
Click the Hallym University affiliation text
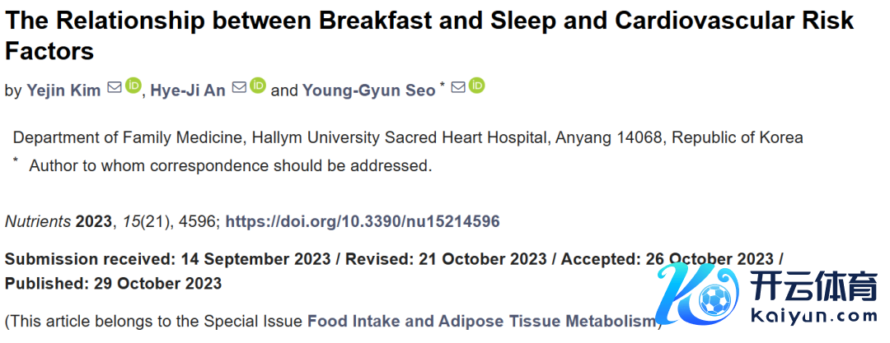(x=407, y=137)
